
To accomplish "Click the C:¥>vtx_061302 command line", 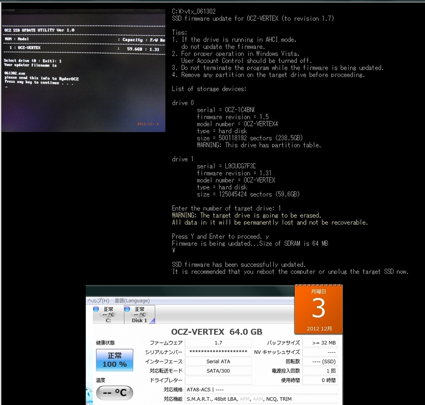I will point(194,11).
